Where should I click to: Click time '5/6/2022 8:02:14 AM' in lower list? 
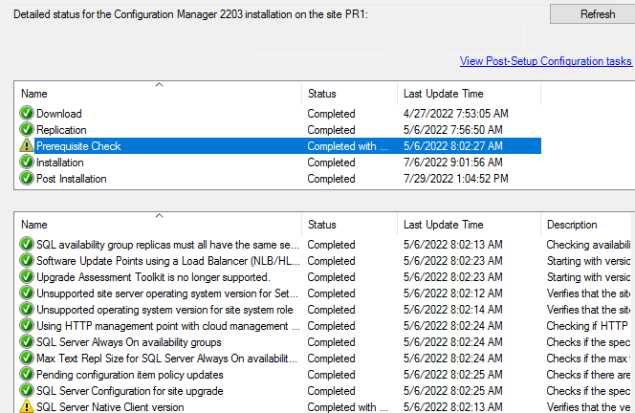[x=452, y=310]
